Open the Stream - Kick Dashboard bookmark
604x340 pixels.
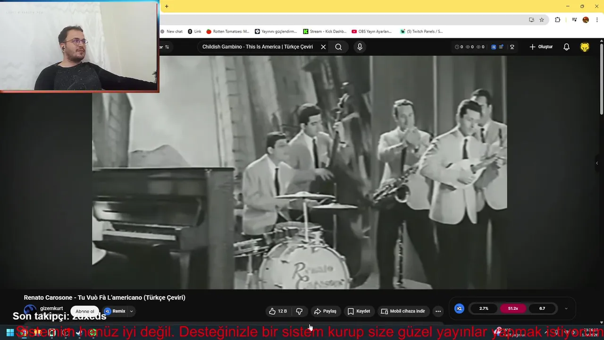(x=325, y=31)
